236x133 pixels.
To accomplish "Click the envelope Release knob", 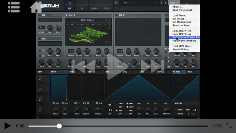I will pos(98,109).
